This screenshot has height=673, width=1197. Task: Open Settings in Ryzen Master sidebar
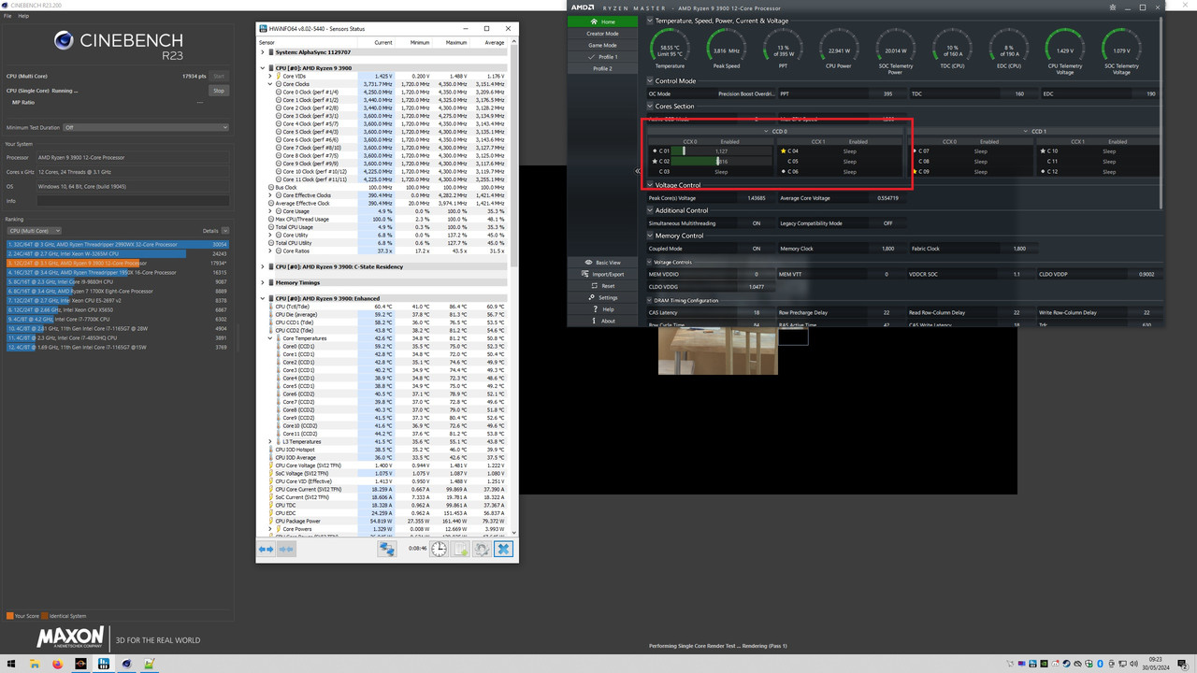603,297
